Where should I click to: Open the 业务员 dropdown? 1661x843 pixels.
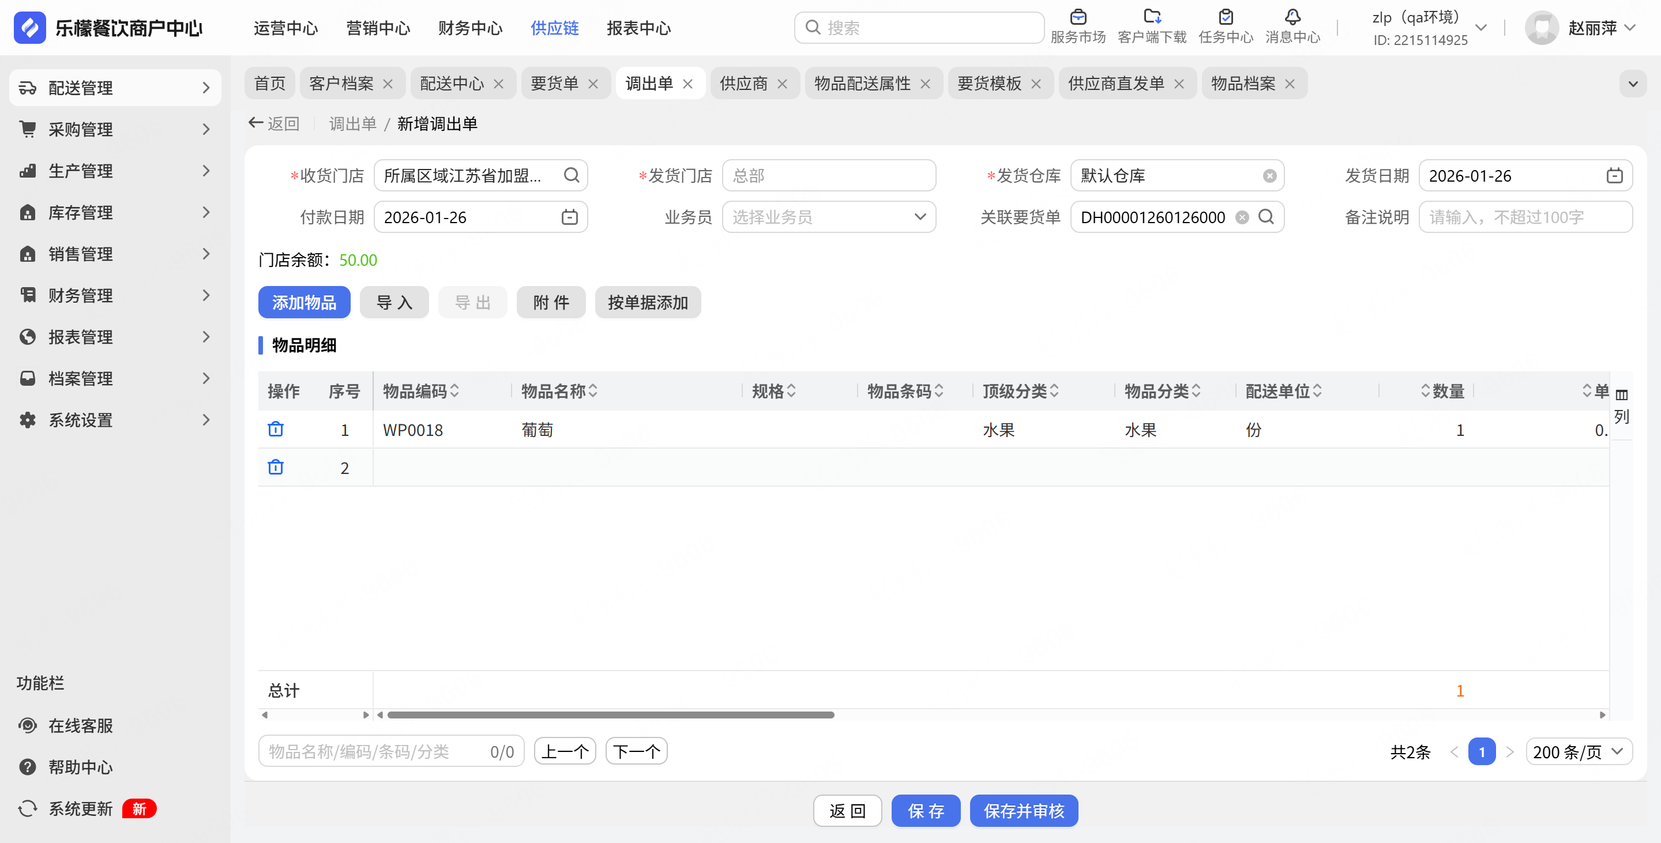(829, 217)
